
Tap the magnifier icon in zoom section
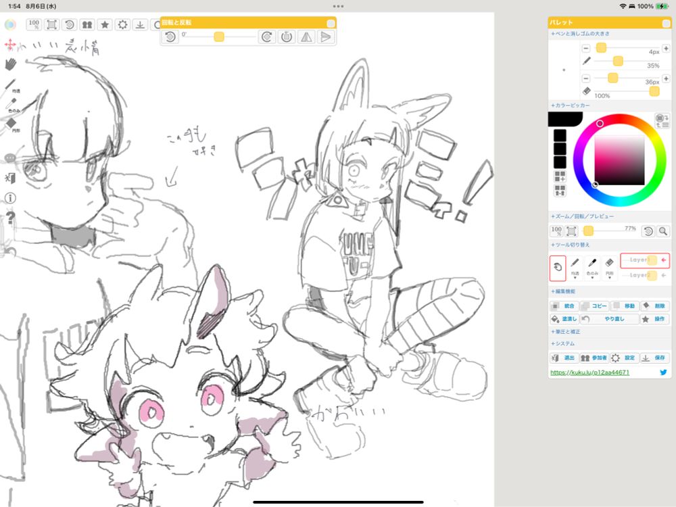coord(663,231)
